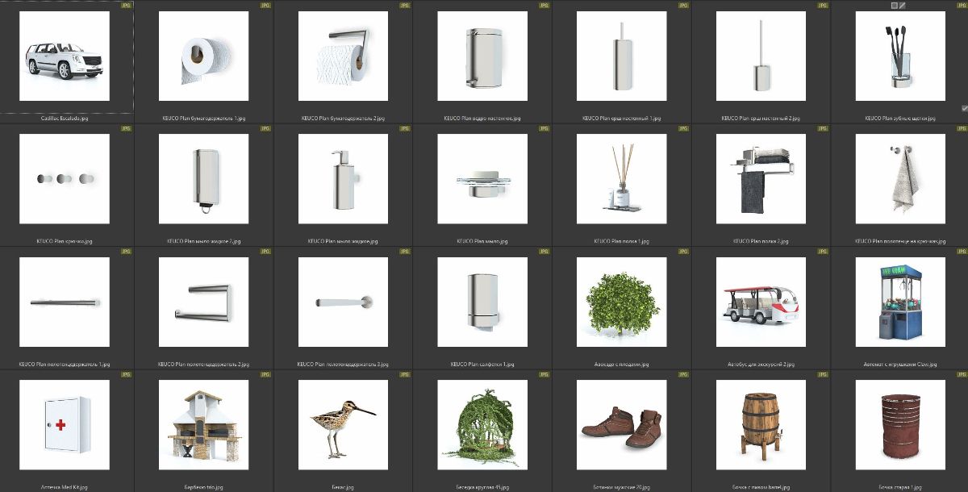Click the small square label icon above toothbrushes
968x492 pixels.
pos(894,6)
